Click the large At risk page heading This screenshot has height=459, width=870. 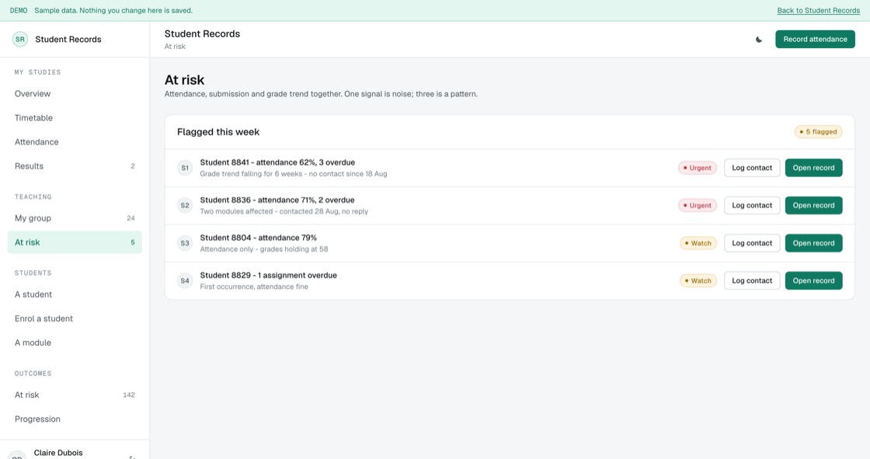184,80
